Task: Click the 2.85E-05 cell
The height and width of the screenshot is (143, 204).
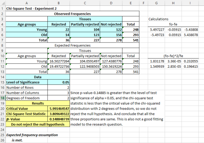Action: 173,67
